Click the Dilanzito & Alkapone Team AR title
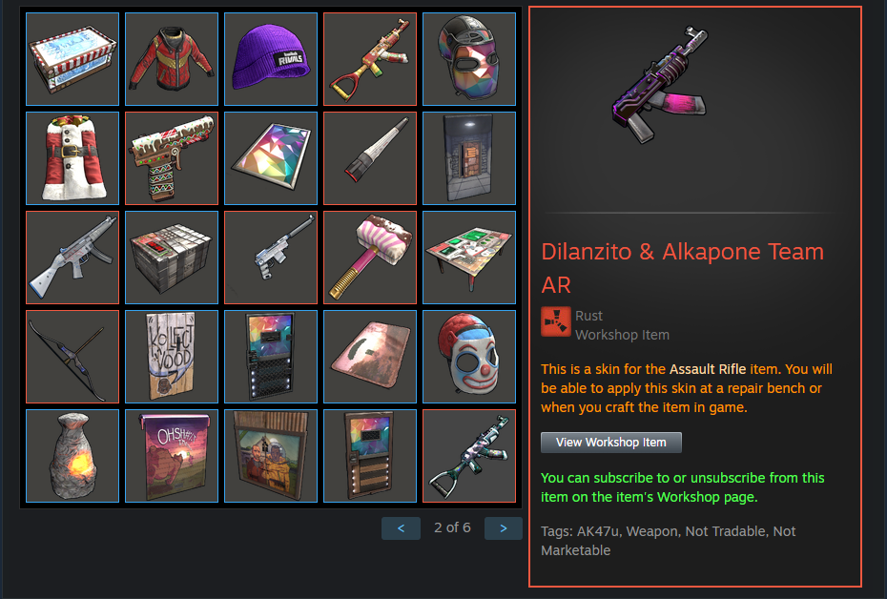 (x=682, y=268)
